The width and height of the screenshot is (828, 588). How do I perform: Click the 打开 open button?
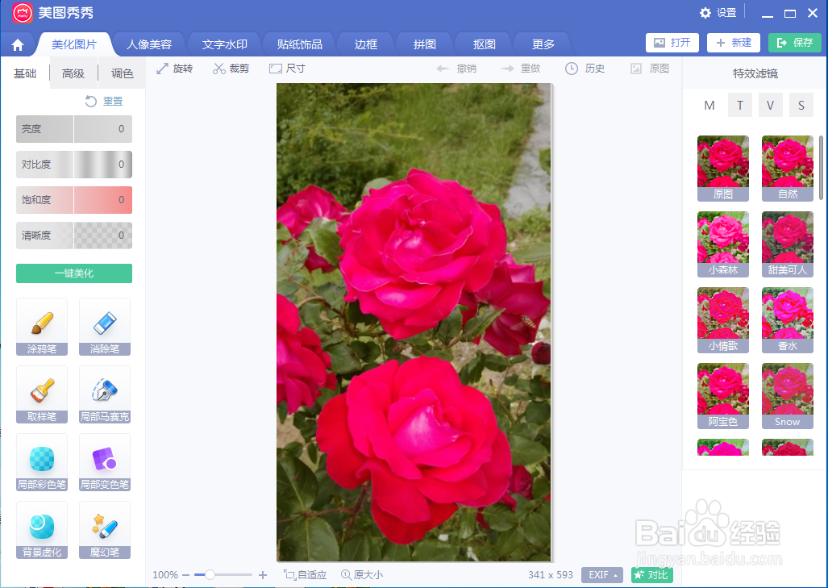tap(672, 43)
